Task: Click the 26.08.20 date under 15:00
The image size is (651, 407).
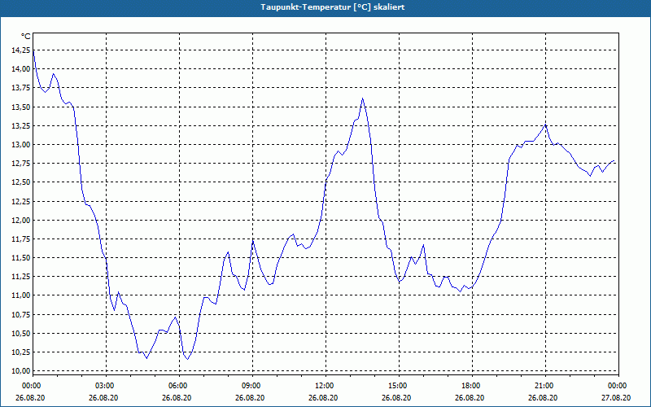Action: pos(396,397)
